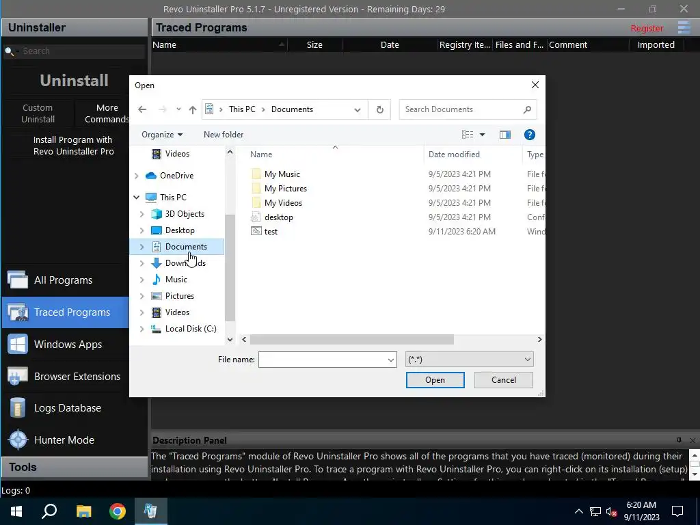
Task: Open Windows Apps module icon
Action: [x=17, y=345]
